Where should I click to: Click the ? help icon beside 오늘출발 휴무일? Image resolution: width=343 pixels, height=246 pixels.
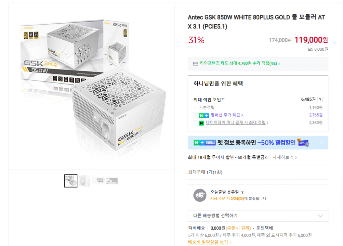[242, 192]
